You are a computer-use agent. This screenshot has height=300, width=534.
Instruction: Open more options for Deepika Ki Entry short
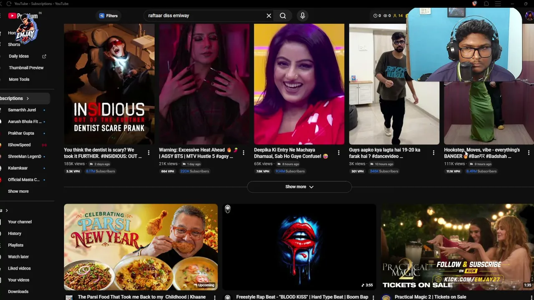tap(339, 153)
